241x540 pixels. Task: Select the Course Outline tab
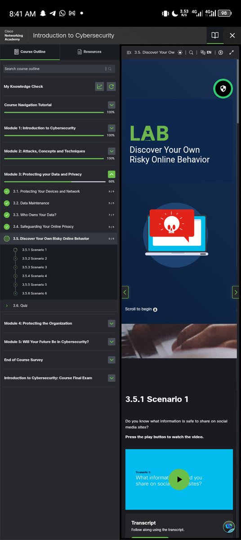click(30, 52)
